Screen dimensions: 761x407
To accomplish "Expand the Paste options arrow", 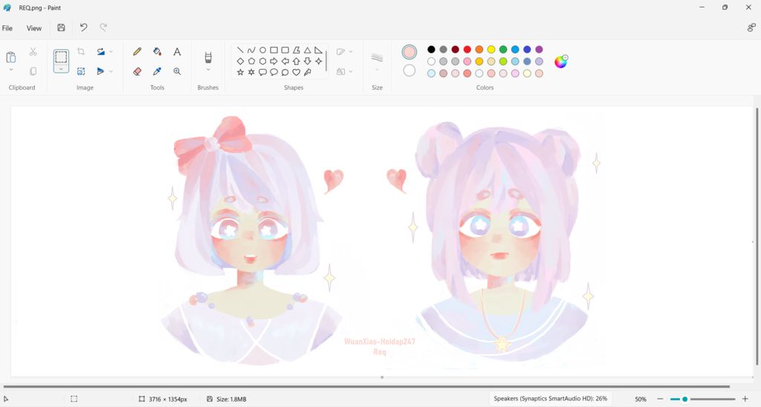I will (x=10, y=70).
